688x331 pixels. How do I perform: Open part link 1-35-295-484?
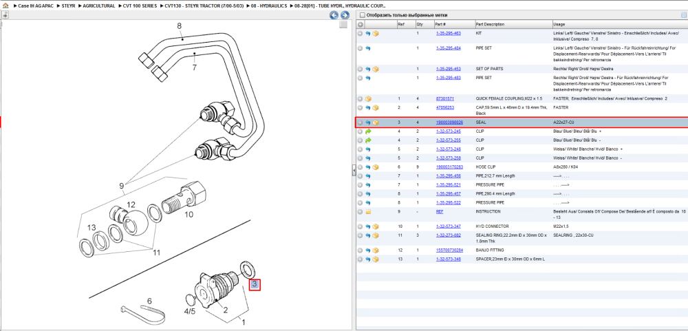[x=448, y=48]
